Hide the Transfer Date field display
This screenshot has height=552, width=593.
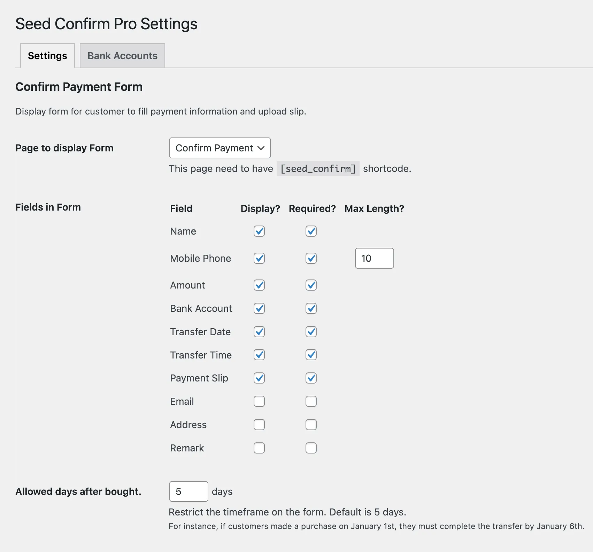pos(259,332)
